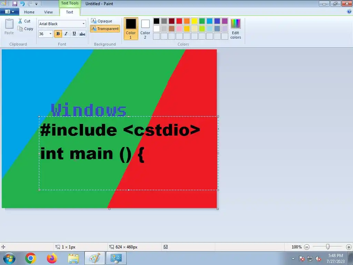
Task: Click the save size icon in status bar
Action: [x=165, y=247]
